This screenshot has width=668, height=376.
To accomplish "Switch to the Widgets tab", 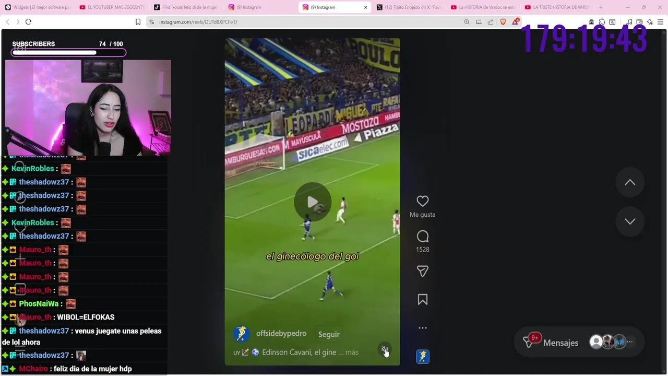I will (x=38, y=7).
